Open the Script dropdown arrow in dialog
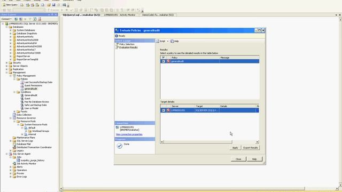This screenshot has height=192, width=342. click(x=168, y=41)
